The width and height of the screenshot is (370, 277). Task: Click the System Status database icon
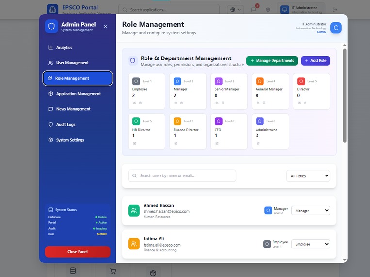pos(51,210)
